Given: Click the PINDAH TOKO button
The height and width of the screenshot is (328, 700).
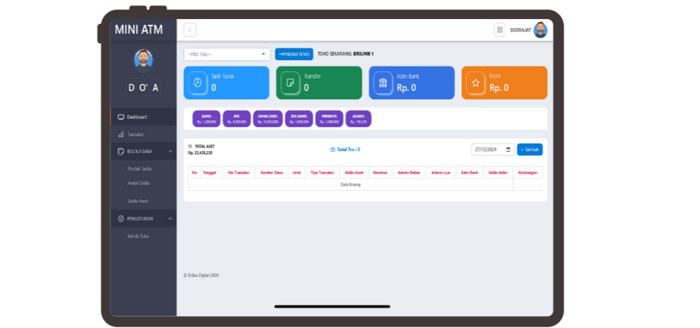Looking at the screenshot, I should coord(294,54).
